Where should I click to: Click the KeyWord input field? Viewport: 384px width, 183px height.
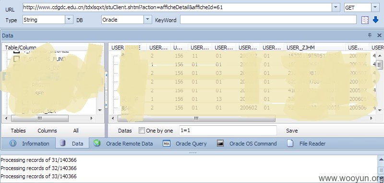tap(268, 20)
